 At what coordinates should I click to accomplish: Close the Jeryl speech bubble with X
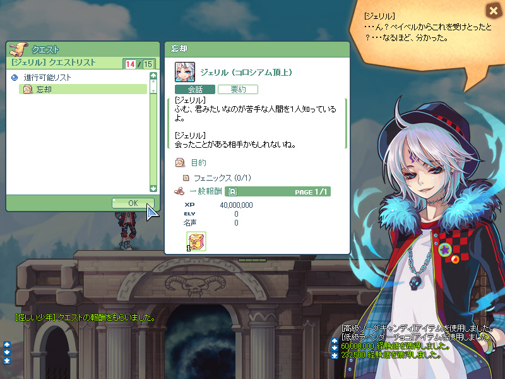pyautogui.click(x=494, y=11)
